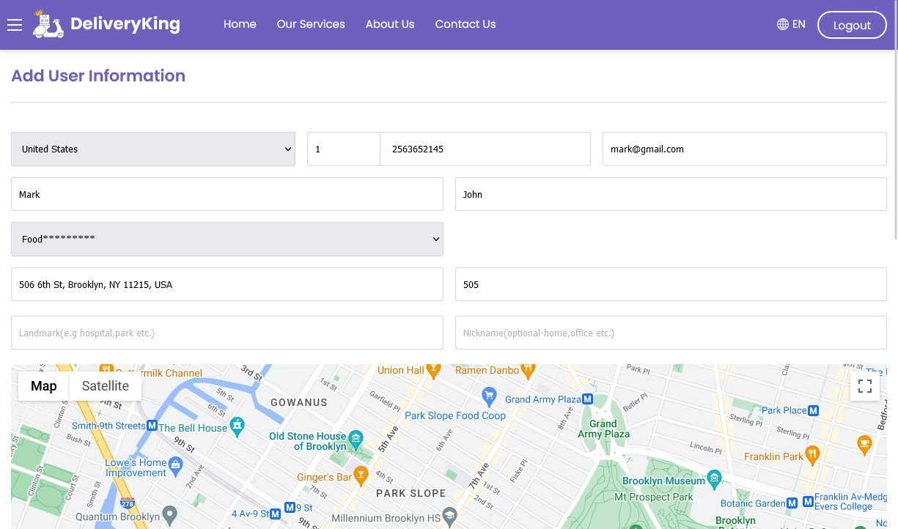Log out using the Logout button
Screen dimensions: 898x529
pyautogui.click(x=852, y=25)
